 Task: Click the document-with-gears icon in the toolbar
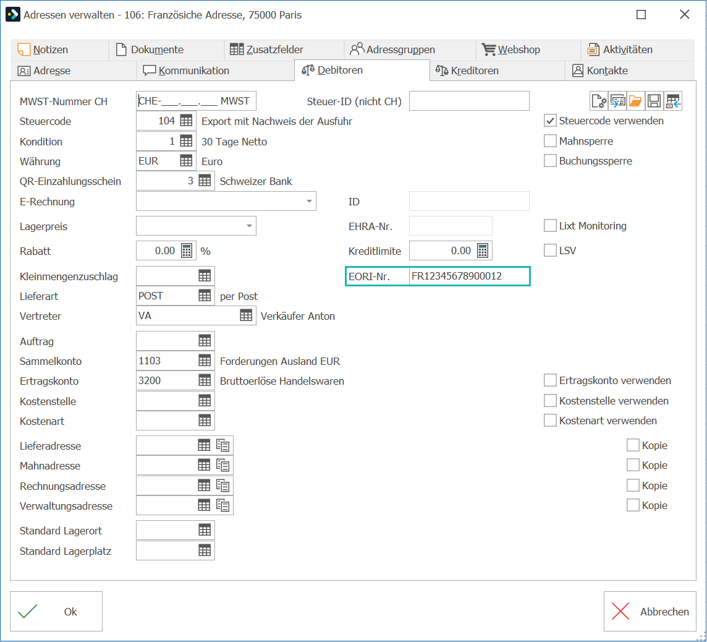[599, 101]
